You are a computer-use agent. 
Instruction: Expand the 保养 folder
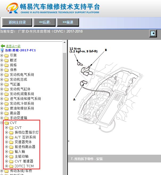point(2,70)
